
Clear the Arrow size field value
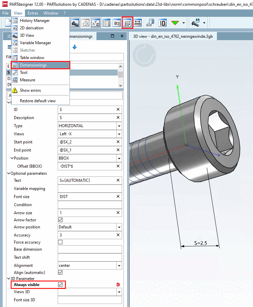(118, 213)
